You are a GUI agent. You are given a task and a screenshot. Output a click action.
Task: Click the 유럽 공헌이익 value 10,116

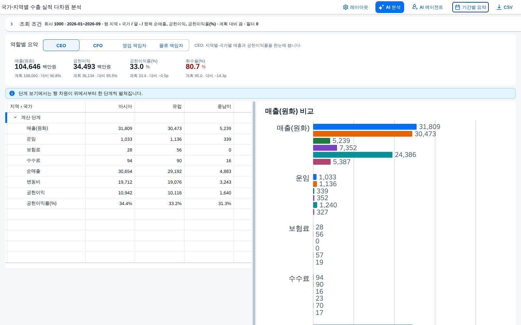[x=175, y=193]
